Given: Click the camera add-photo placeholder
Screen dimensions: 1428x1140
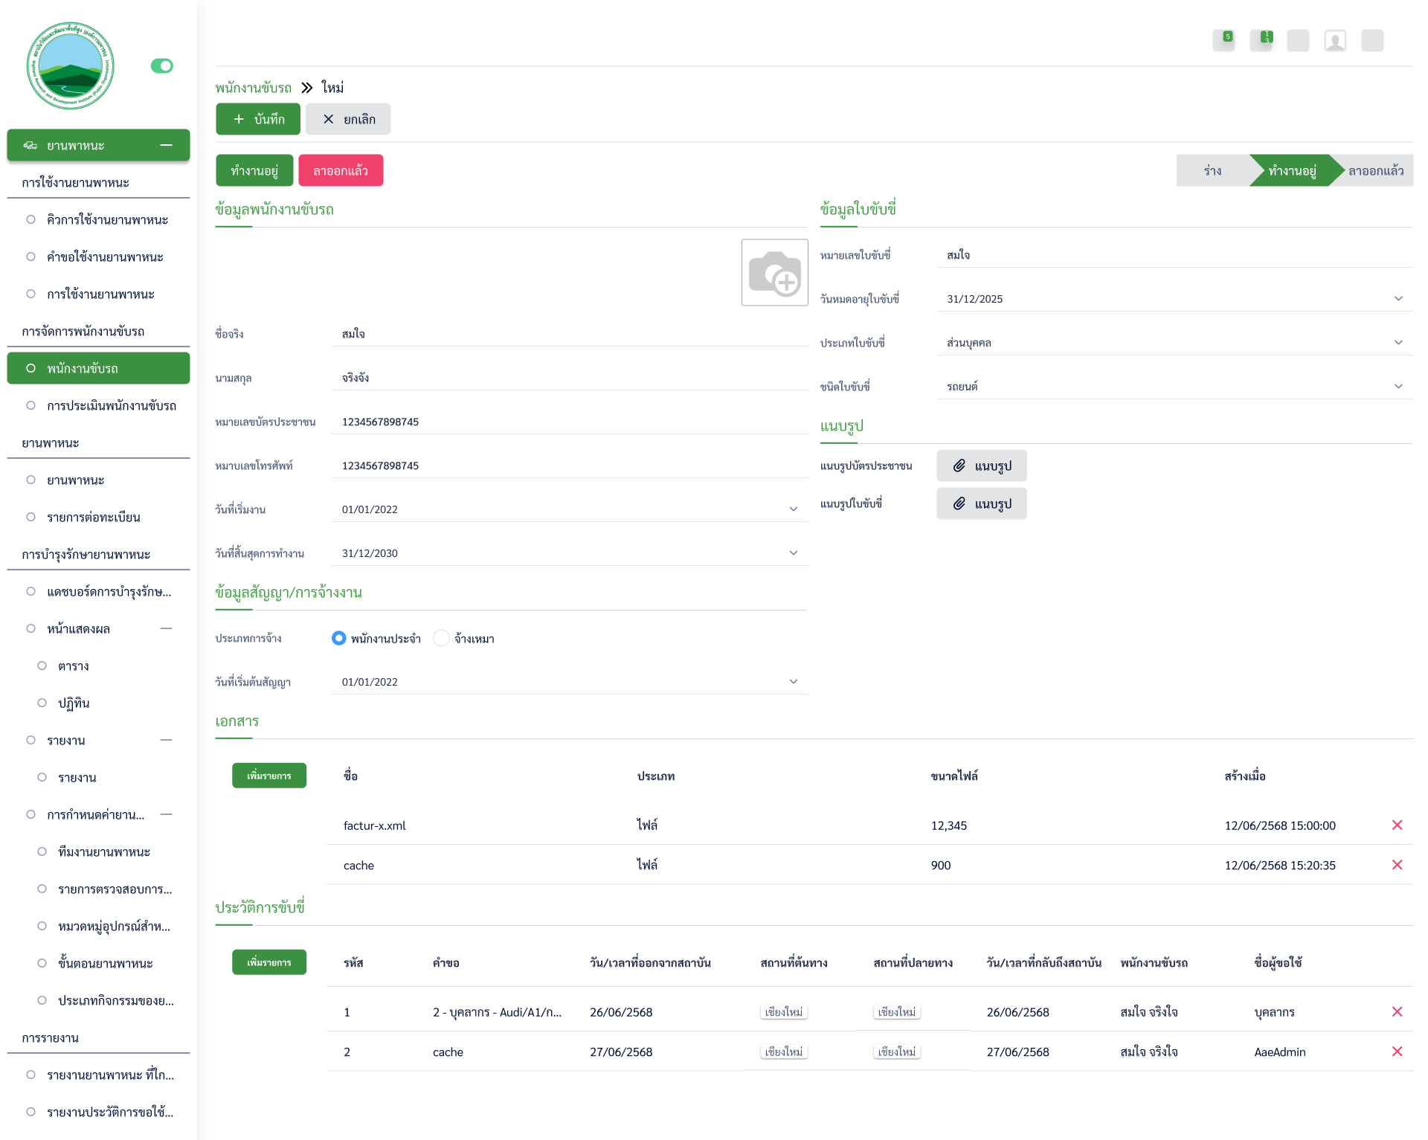Looking at the screenshot, I should point(774,272).
